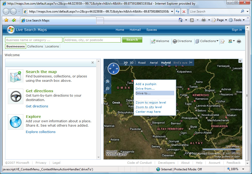252x174 pixels.
Task: Click the Sign in link
Action: tap(237, 30)
